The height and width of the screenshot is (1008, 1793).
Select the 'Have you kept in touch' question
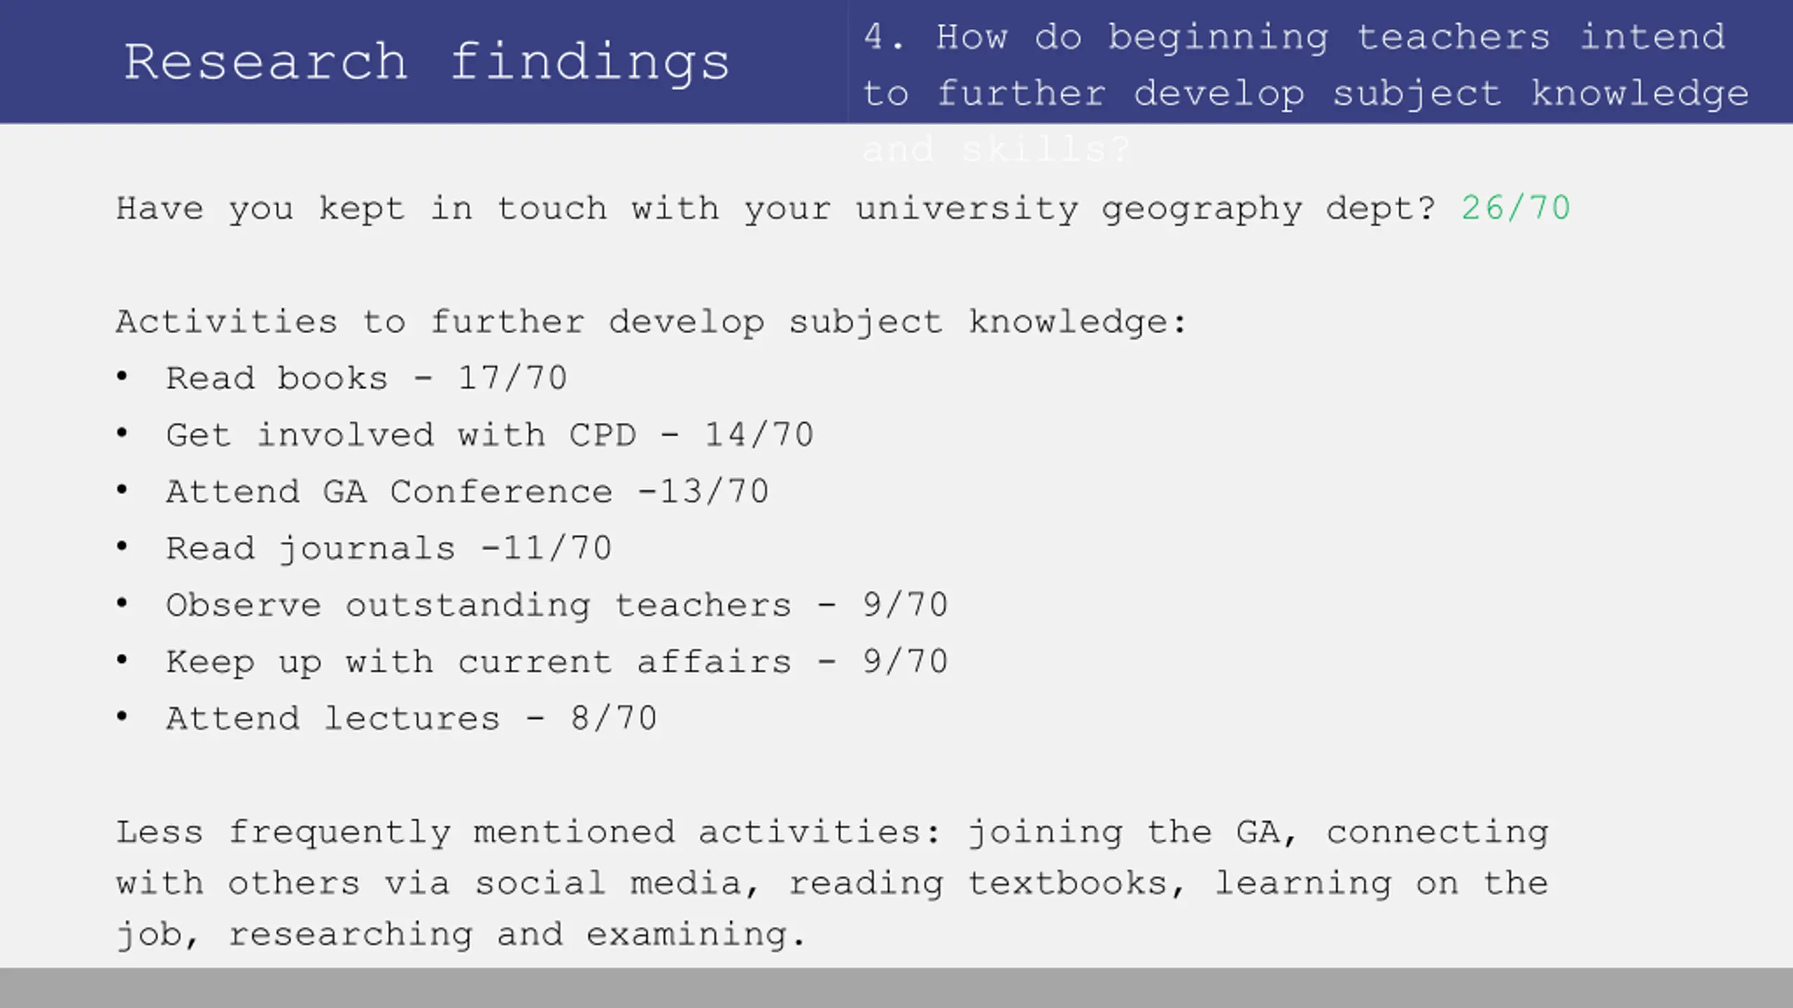776,209
